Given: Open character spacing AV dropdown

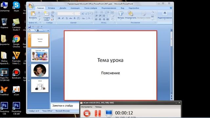Looking at the screenshot, I should tap(79, 18).
